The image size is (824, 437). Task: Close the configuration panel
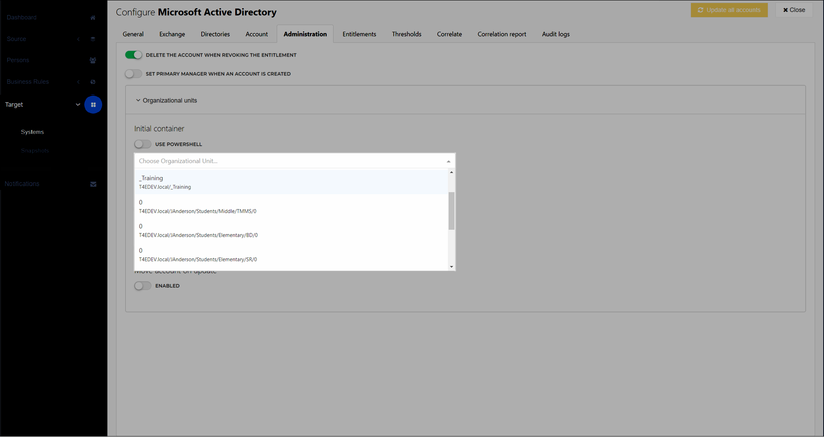tap(794, 10)
